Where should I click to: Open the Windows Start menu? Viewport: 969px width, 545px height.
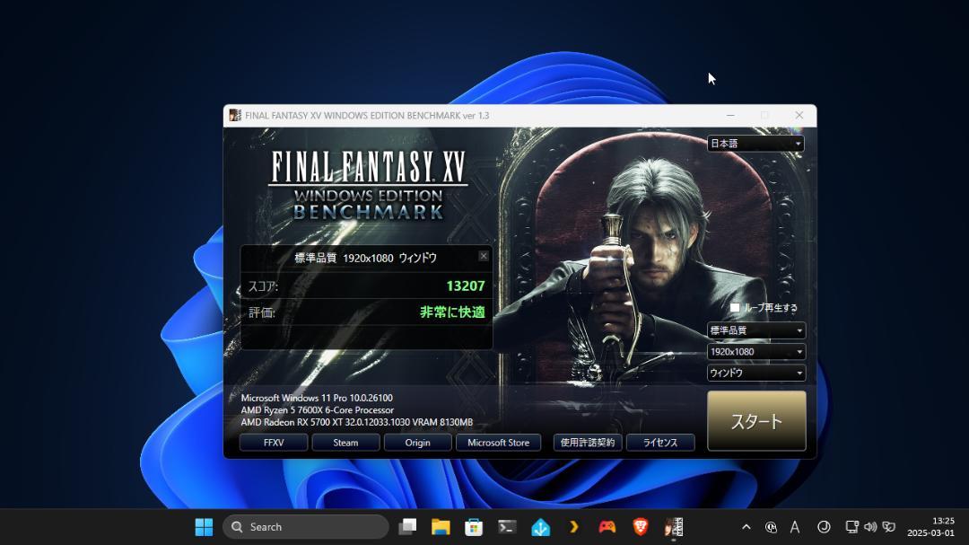click(204, 527)
